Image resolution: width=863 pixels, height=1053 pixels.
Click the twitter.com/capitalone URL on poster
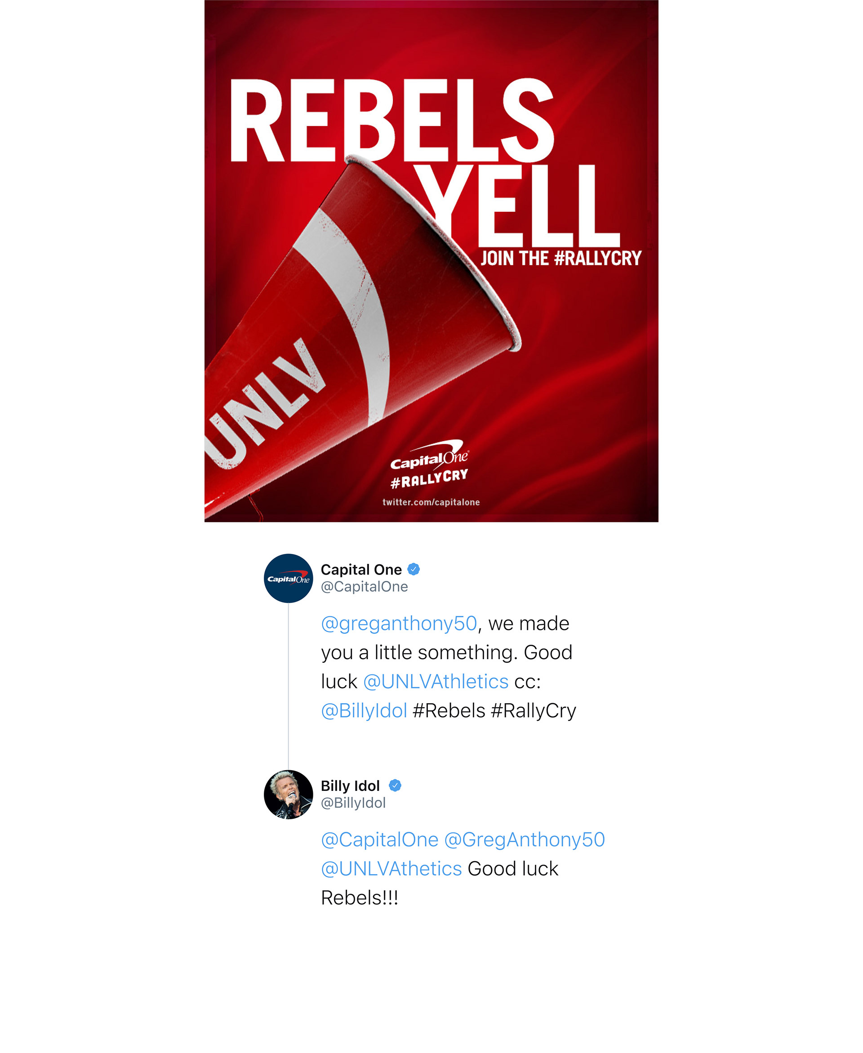[x=431, y=502]
